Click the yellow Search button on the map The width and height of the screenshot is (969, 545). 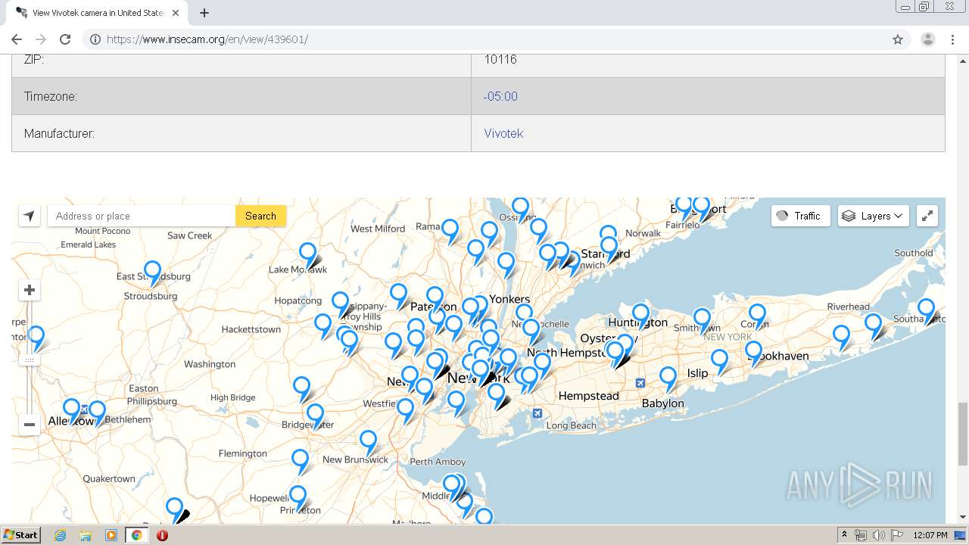pyautogui.click(x=260, y=216)
